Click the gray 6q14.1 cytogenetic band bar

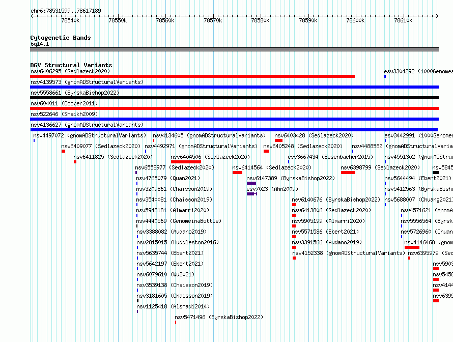point(234,49)
